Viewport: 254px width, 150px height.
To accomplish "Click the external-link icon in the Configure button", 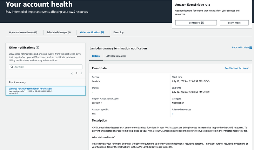I will [202, 23].
